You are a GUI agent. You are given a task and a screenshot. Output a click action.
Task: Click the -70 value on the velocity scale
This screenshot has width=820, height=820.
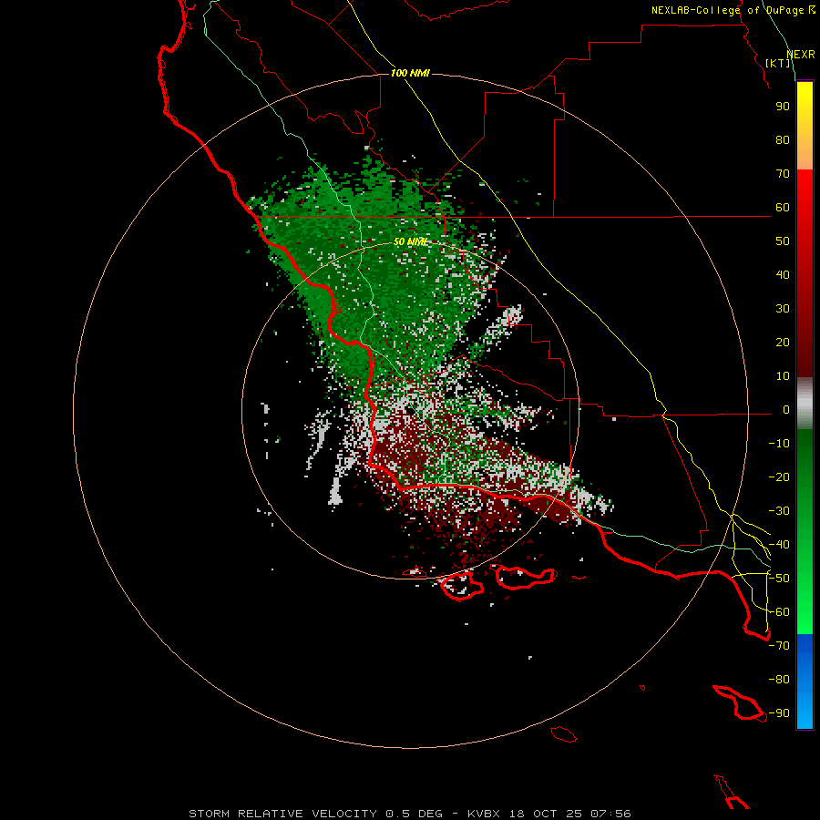coord(779,646)
